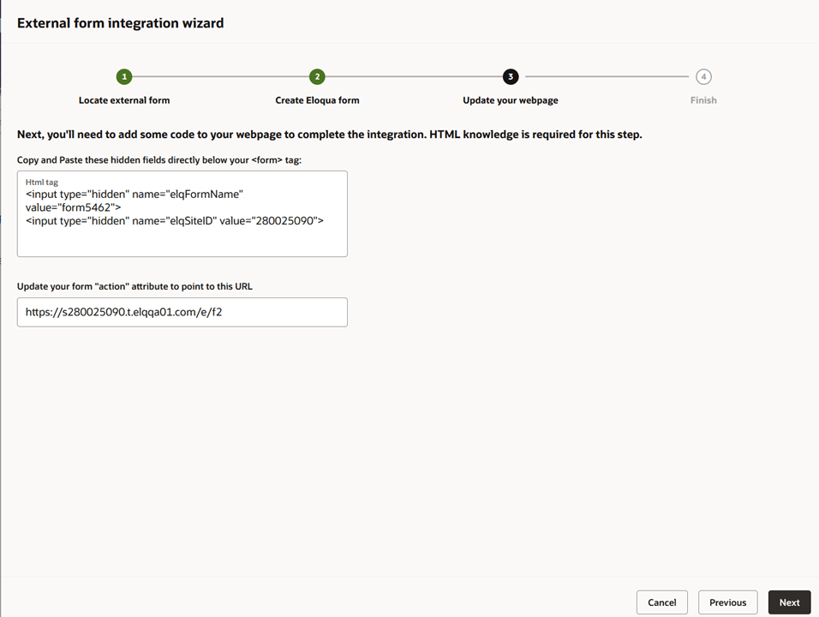
Task: Select step 2 Create Eloqua form circle
Action: [x=317, y=76]
